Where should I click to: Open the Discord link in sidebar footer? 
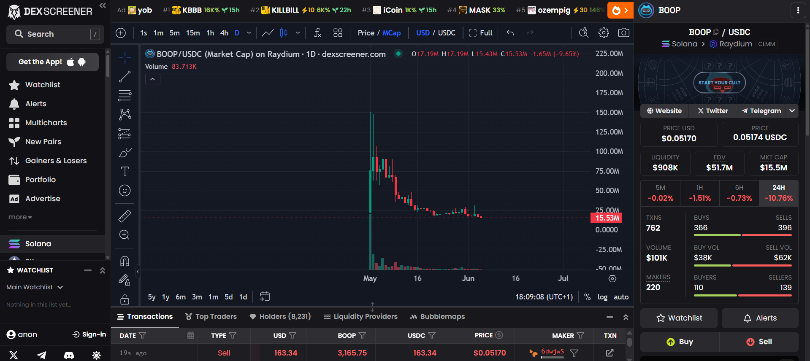pyautogui.click(x=69, y=355)
